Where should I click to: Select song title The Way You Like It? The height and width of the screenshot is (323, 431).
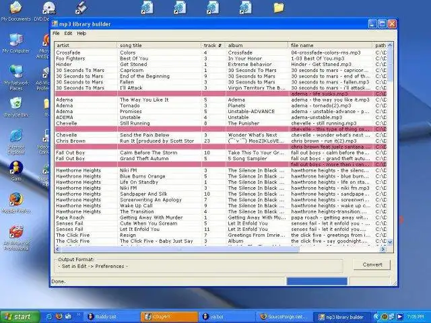click(x=144, y=100)
